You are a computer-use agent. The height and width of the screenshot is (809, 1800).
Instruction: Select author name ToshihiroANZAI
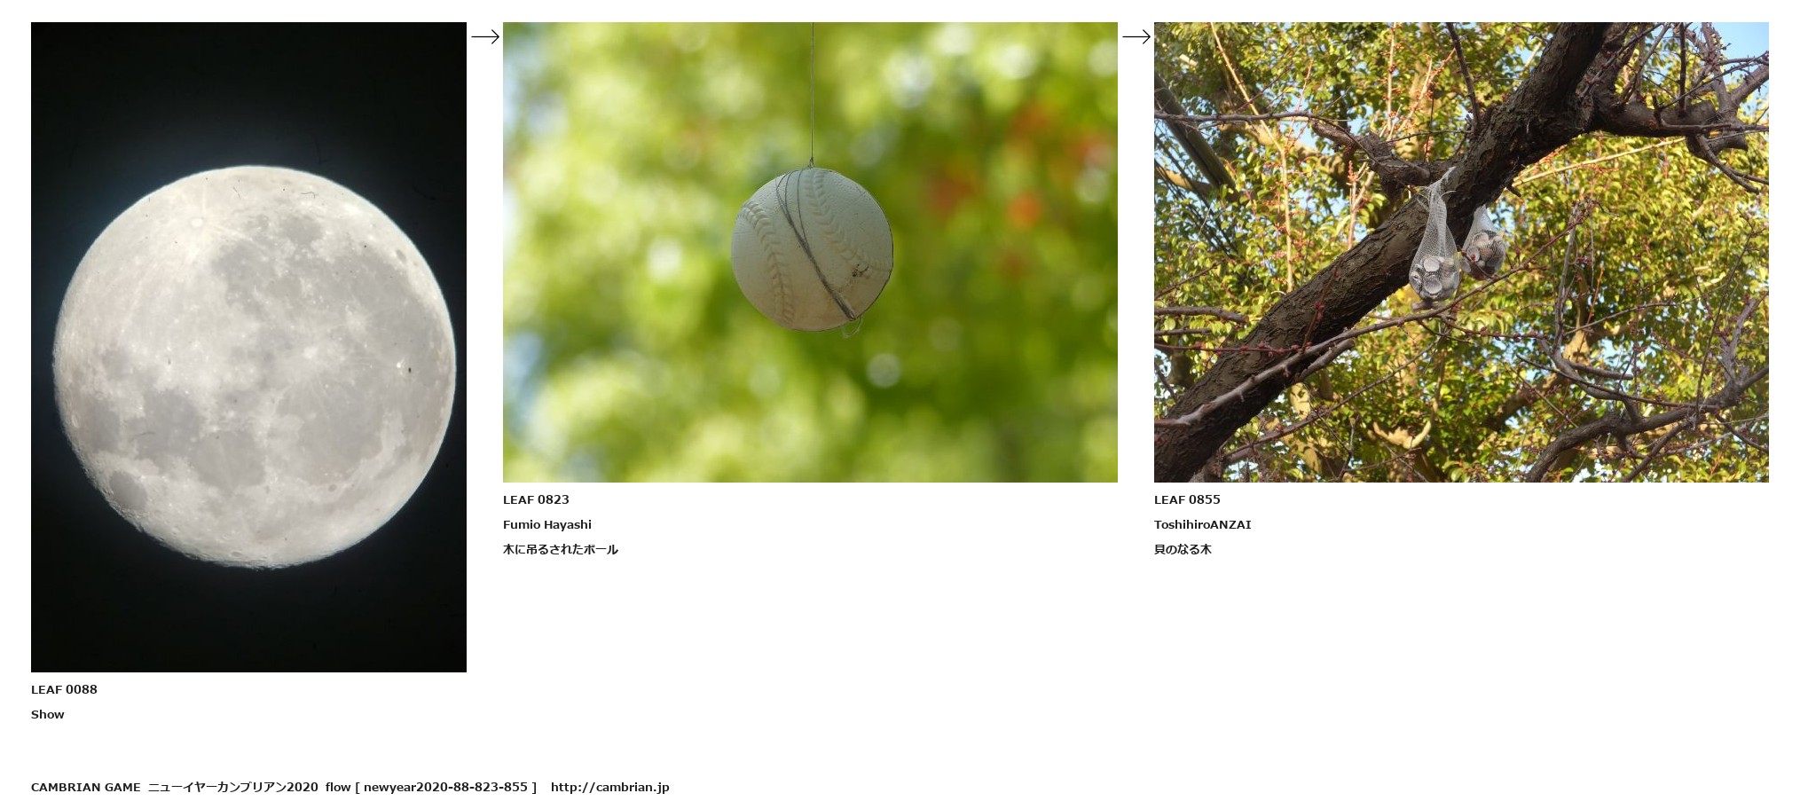1203,524
